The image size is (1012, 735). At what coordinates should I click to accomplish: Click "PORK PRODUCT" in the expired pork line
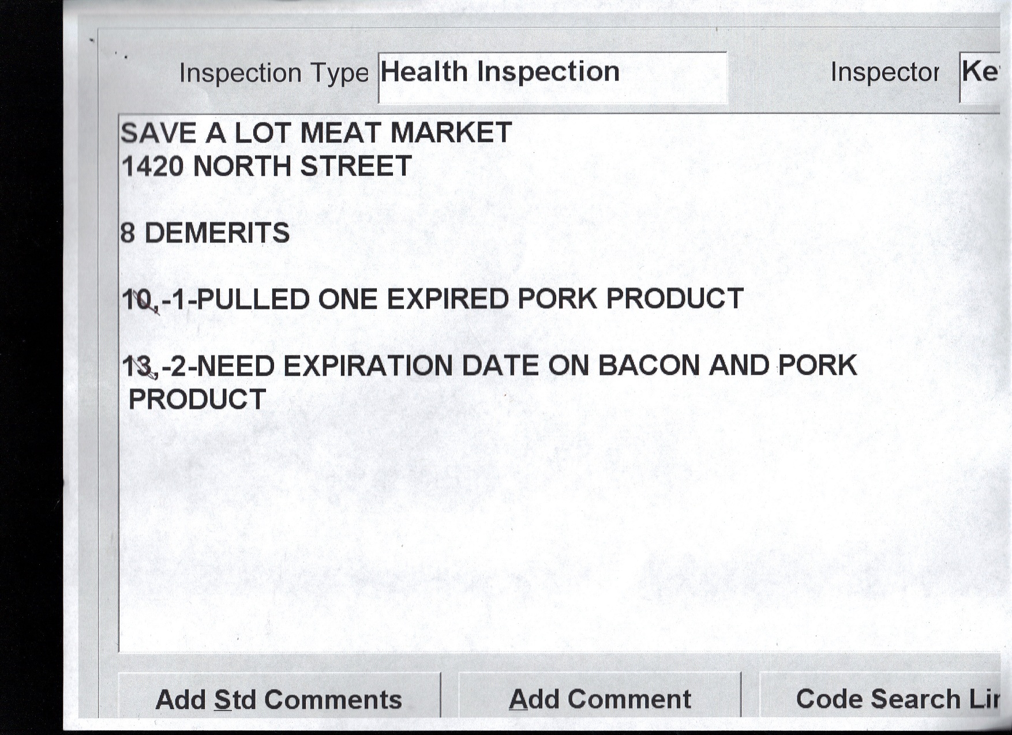[x=630, y=299]
